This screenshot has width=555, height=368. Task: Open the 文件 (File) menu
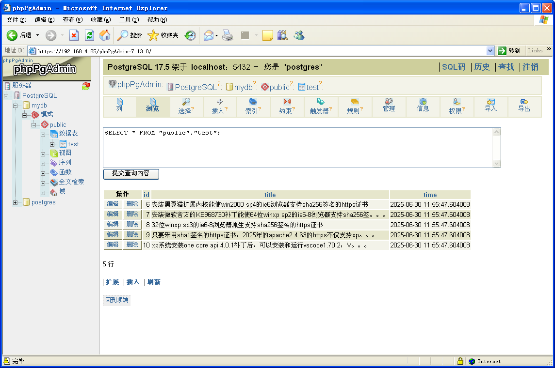click(16, 20)
